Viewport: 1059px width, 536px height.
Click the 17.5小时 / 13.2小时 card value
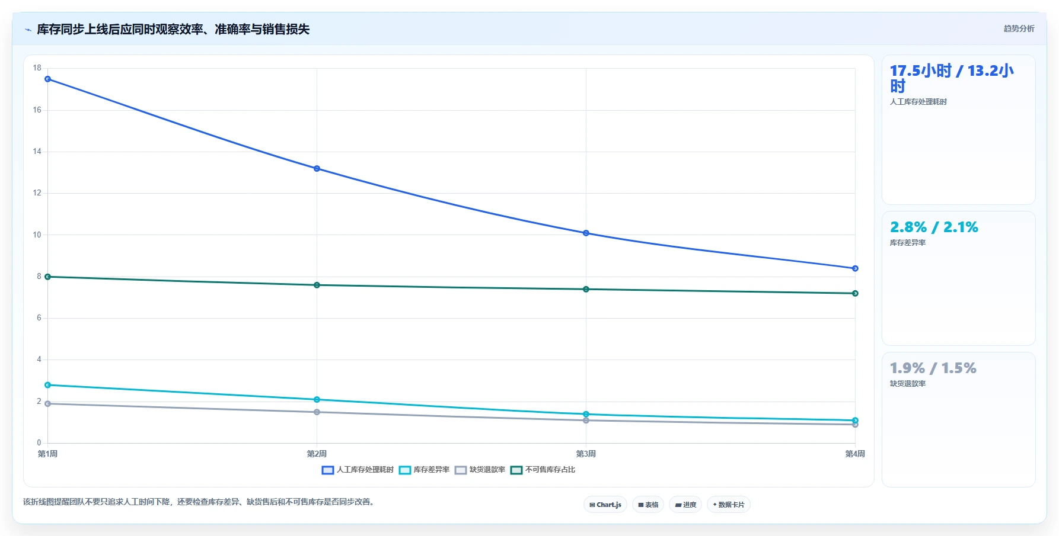(952, 79)
